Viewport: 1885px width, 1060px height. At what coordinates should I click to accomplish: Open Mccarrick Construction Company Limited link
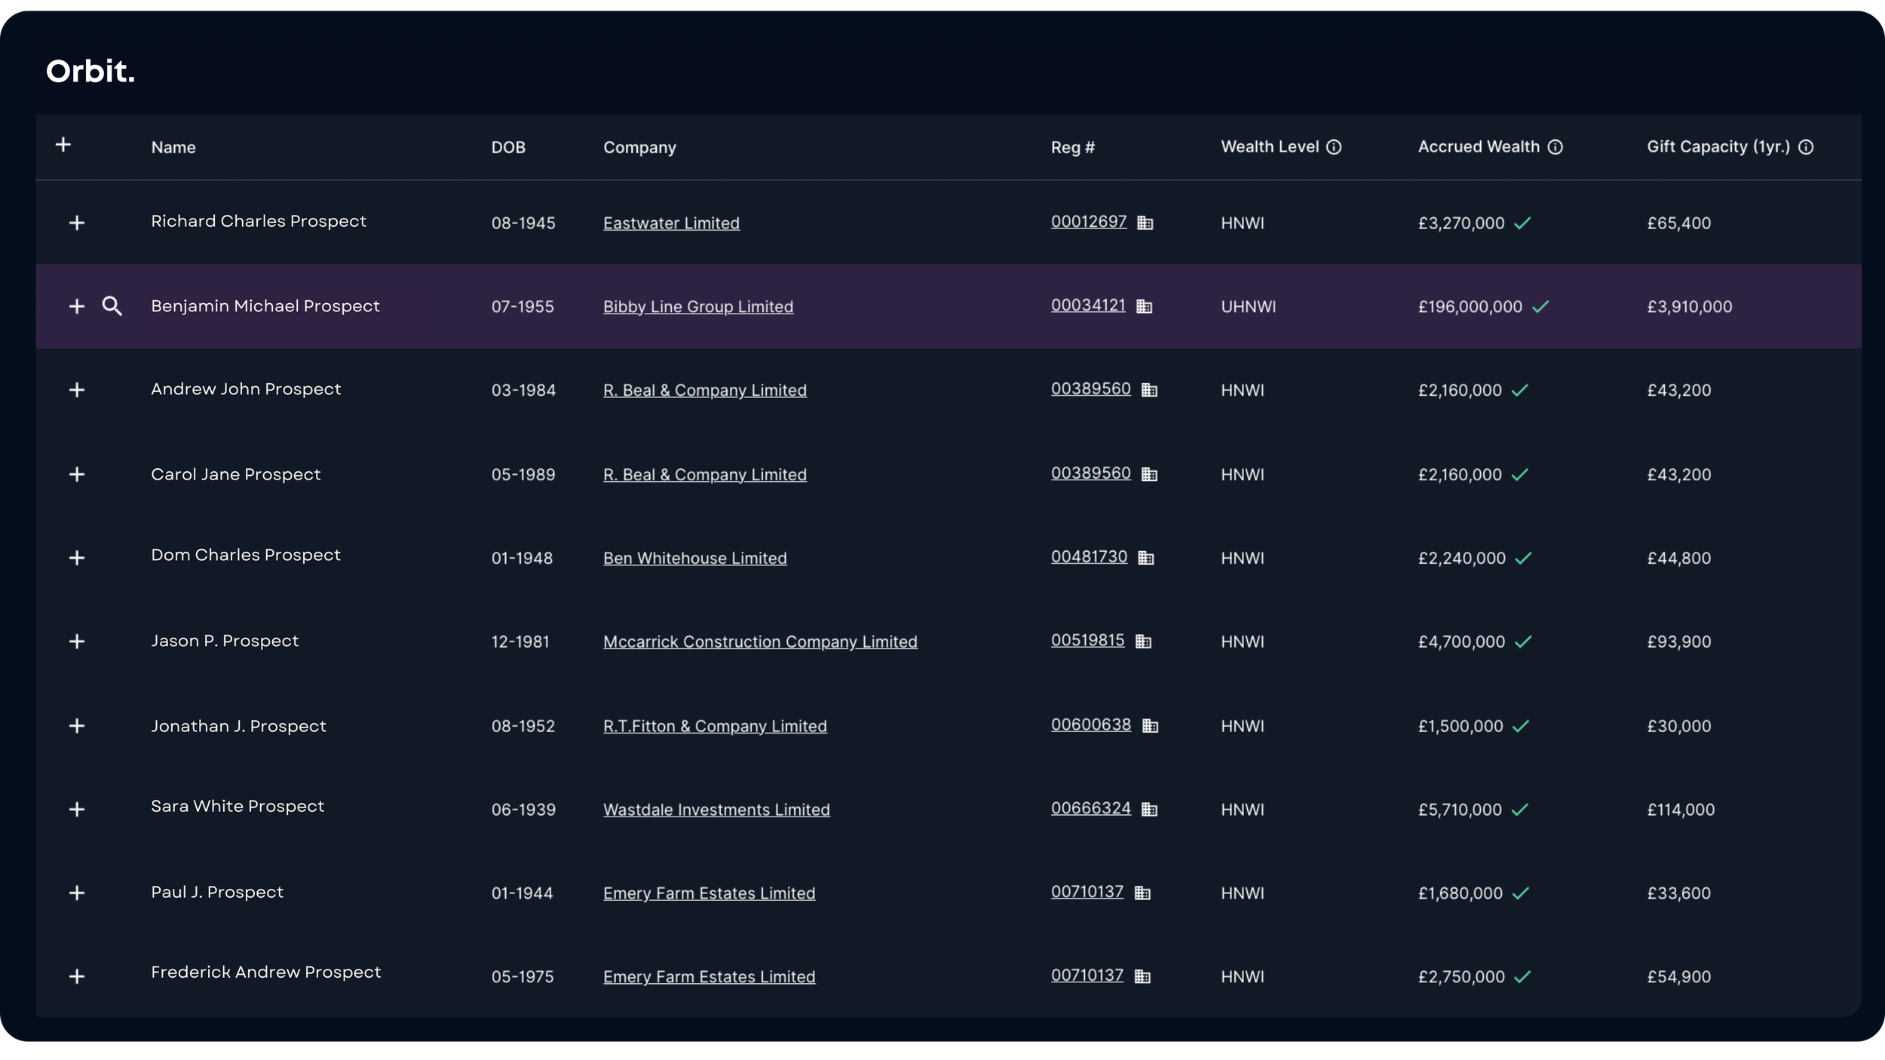coord(760,642)
